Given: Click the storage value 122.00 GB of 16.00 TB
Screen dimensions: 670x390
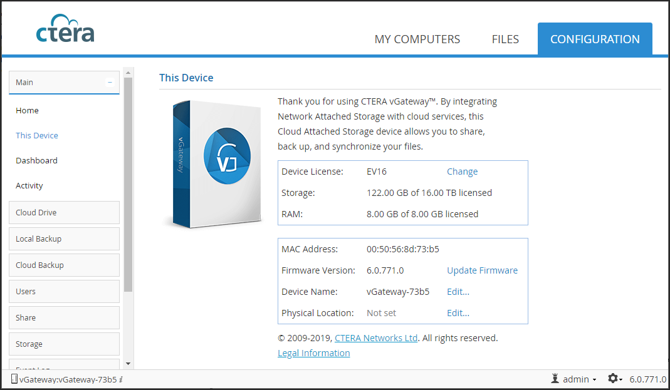Looking at the screenshot, I should tap(429, 193).
